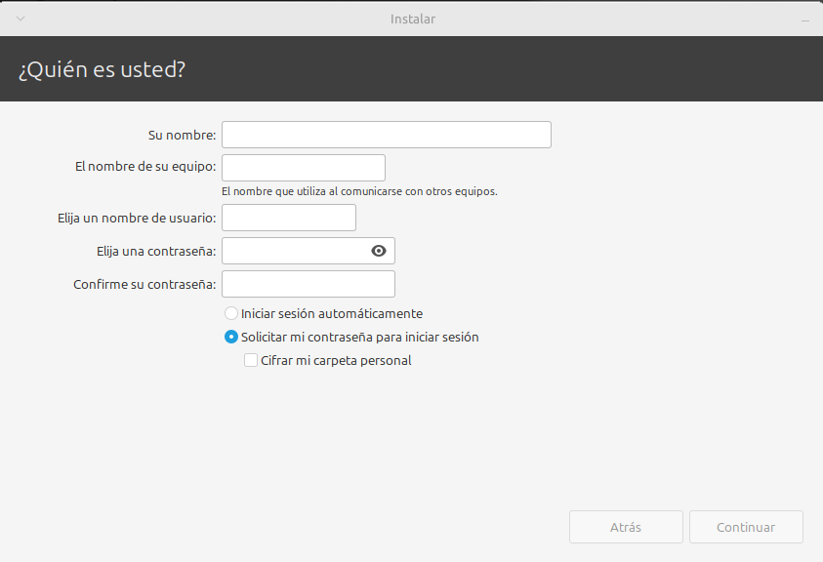Focus the 'Su nombre' text field
This screenshot has height=562, width=823.
click(x=387, y=135)
